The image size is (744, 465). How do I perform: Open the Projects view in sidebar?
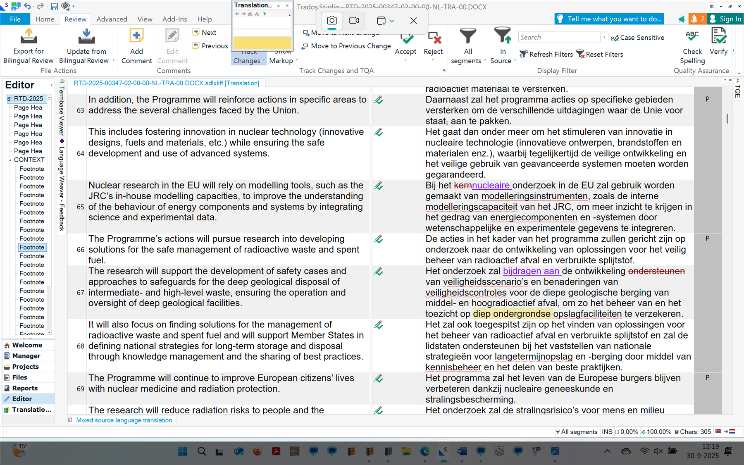[x=26, y=366]
